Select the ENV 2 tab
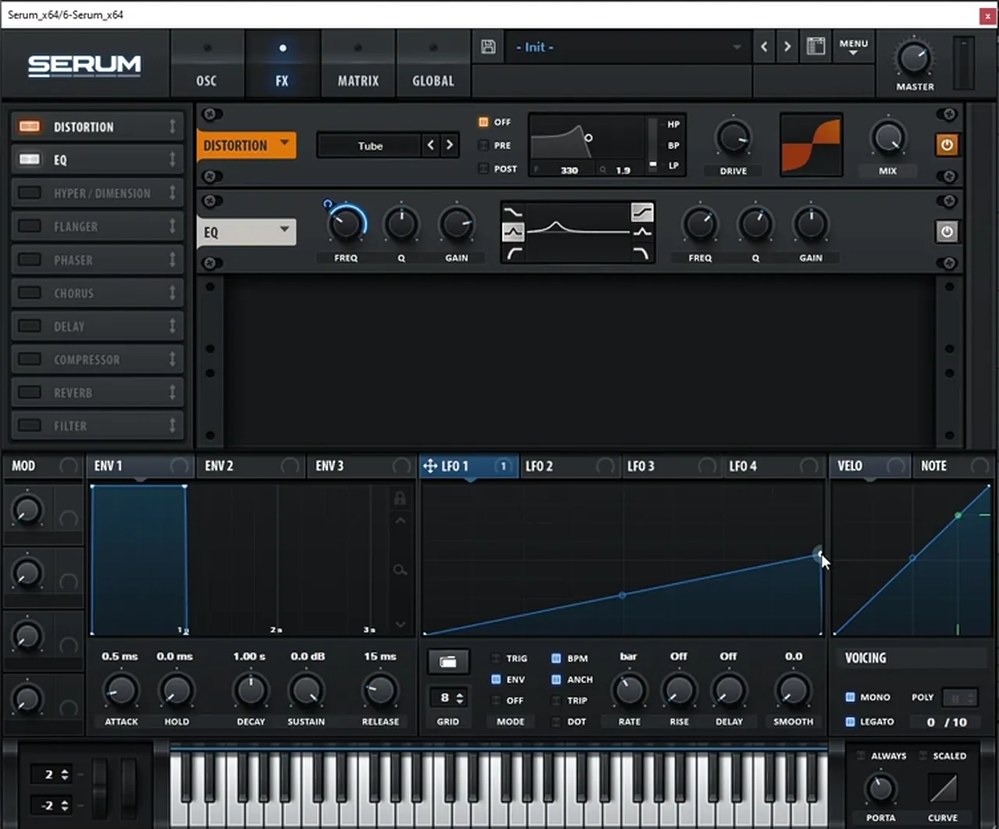The image size is (999, 829). (x=251, y=466)
